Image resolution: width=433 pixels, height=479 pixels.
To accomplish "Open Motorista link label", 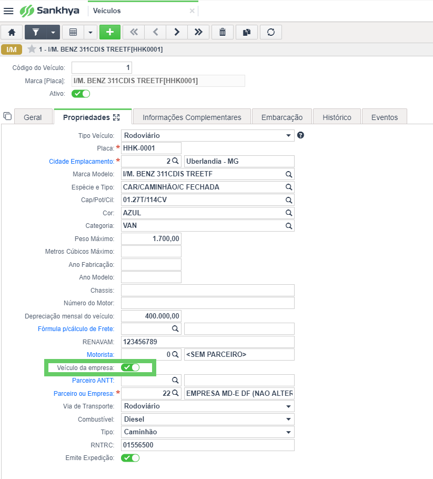I will (x=100, y=355).
